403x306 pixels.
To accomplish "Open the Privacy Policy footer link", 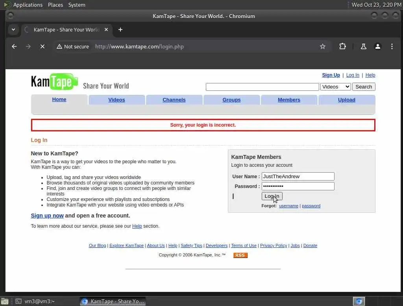I will 274,245.
